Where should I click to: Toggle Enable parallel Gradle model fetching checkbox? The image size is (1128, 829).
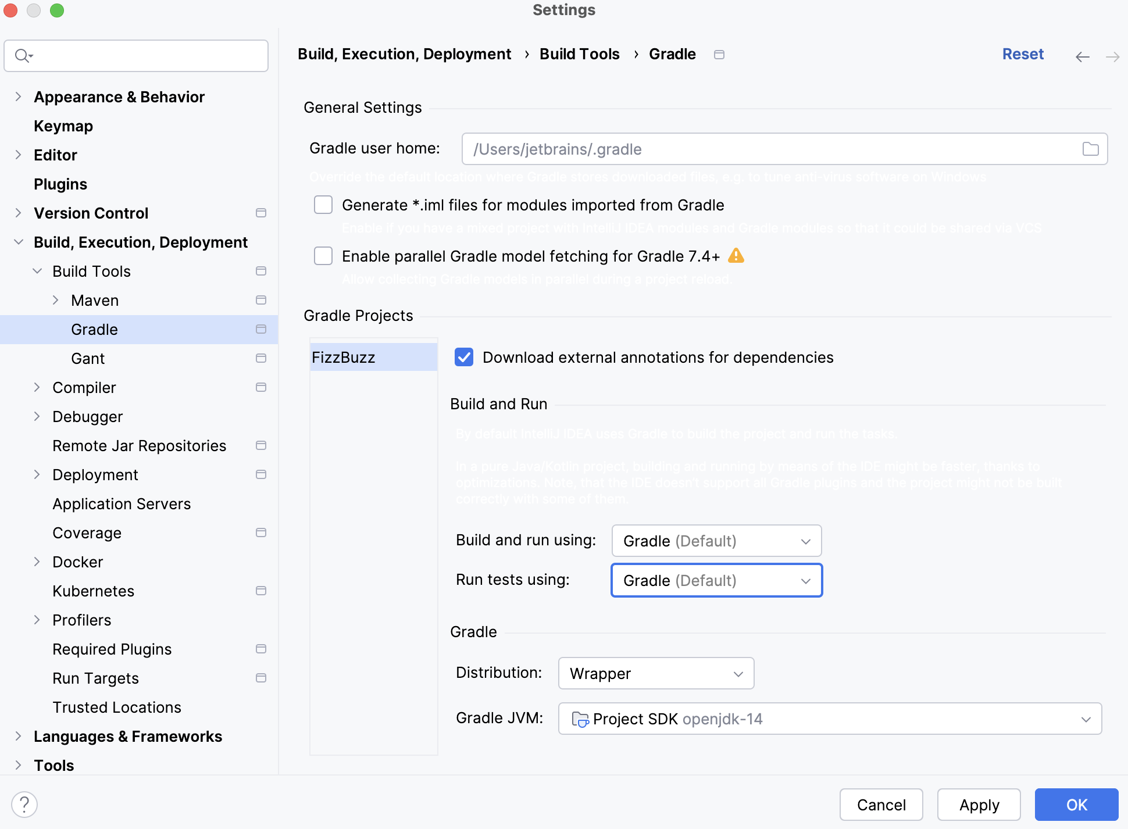pos(325,256)
